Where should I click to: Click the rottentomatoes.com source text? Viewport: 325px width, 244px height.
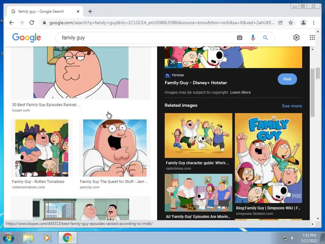[28, 187]
